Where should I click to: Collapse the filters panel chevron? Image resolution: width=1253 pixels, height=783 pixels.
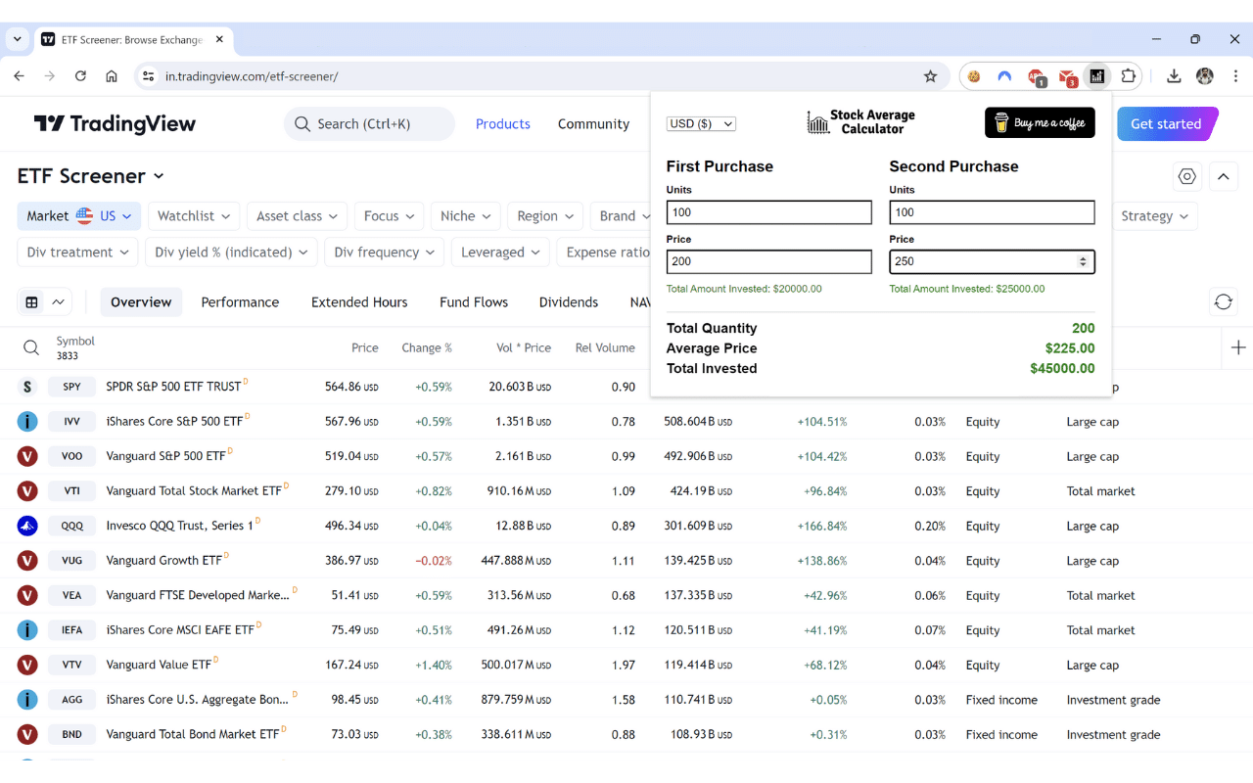[x=1223, y=176]
